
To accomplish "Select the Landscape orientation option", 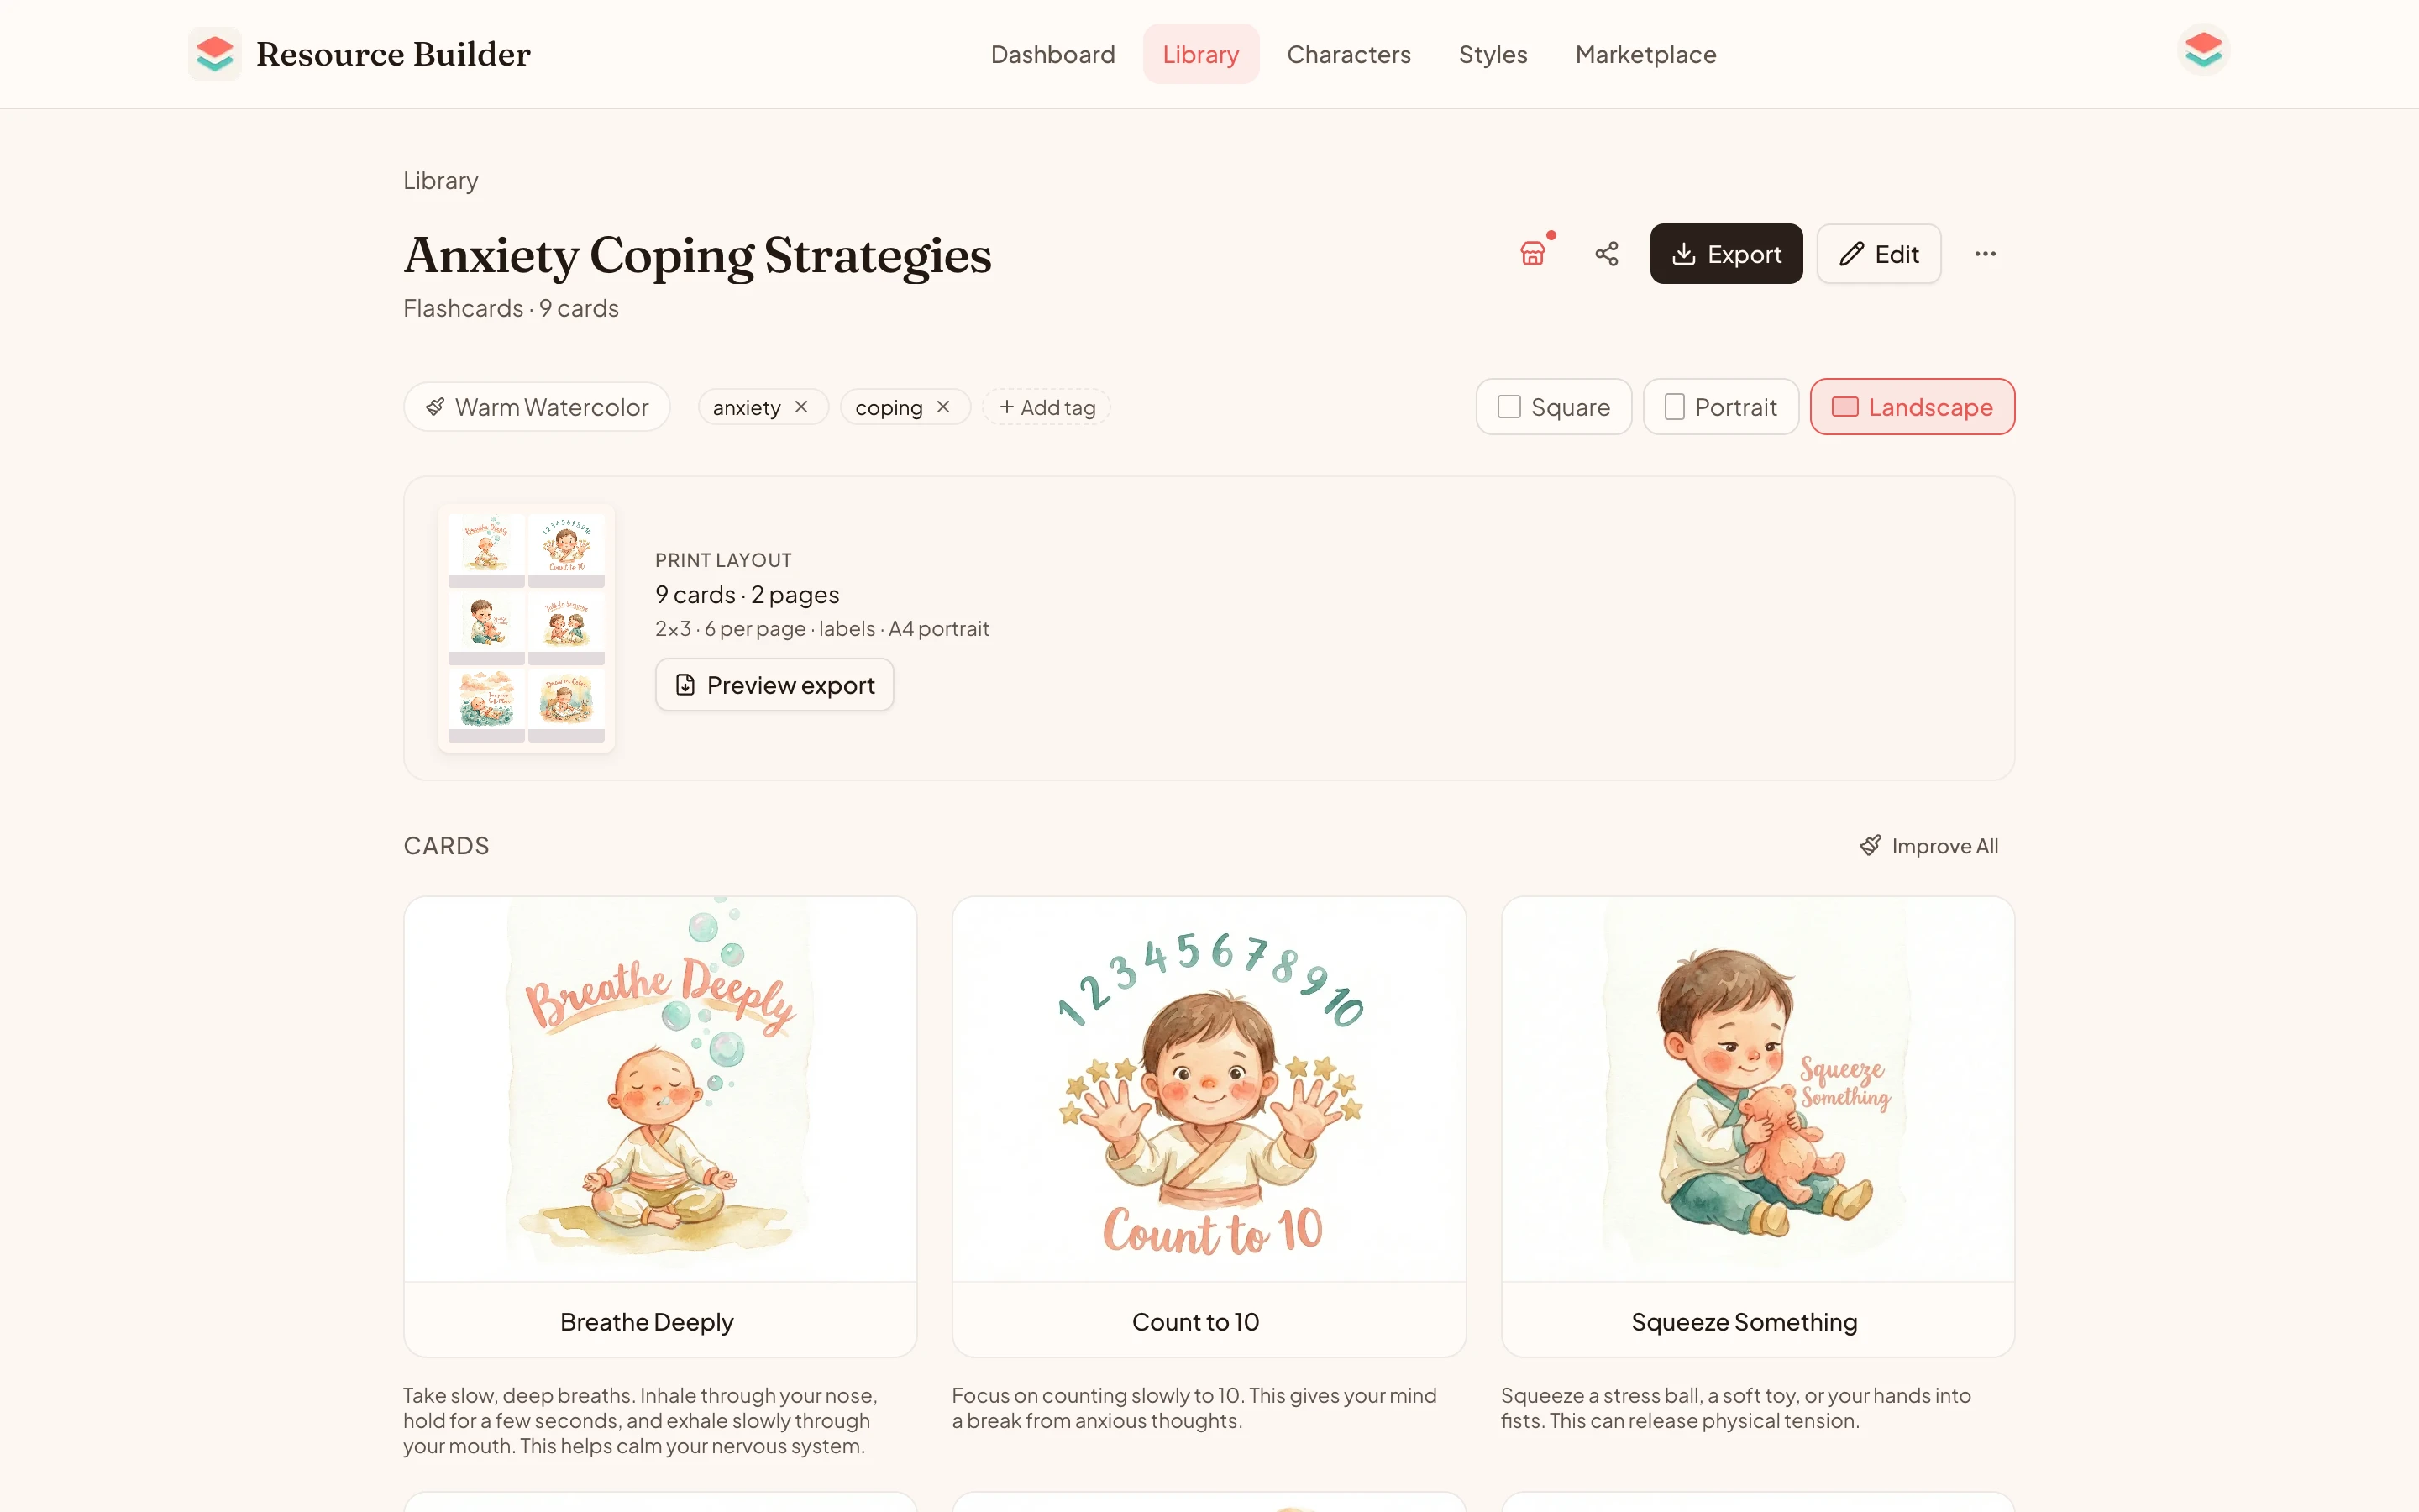I will 1911,407.
